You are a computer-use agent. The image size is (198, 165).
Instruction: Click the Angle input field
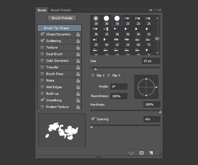pos(119,86)
